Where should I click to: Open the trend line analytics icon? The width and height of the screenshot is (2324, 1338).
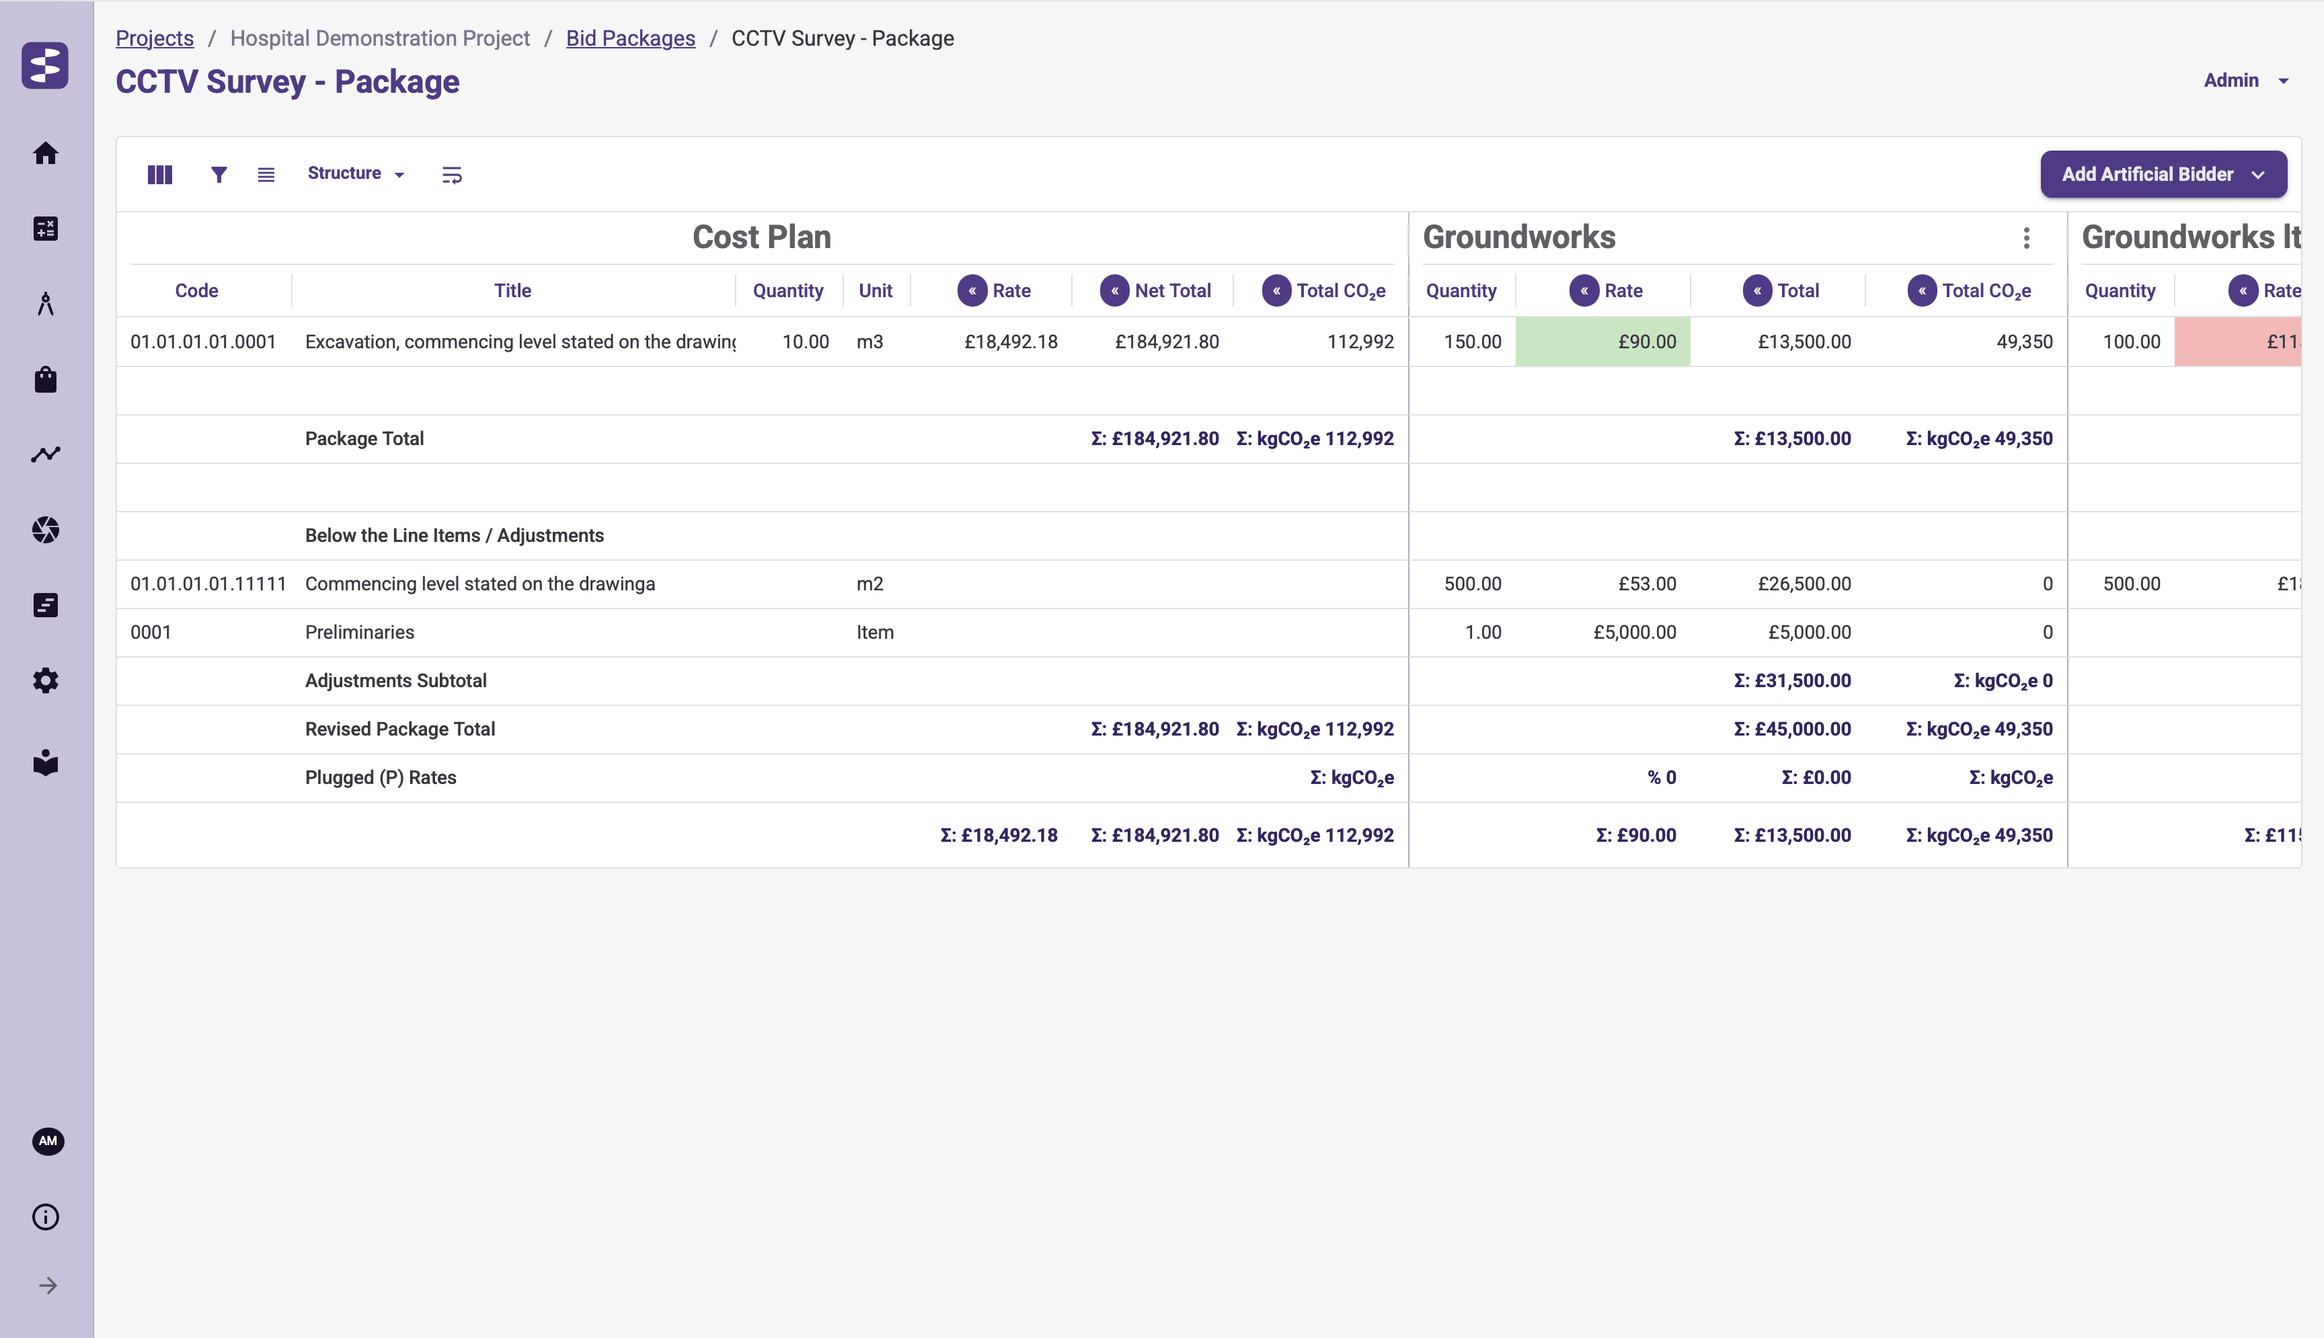tap(45, 454)
